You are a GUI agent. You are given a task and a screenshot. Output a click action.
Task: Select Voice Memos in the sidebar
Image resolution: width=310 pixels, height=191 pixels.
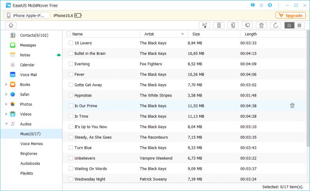(x=31, y=144)
